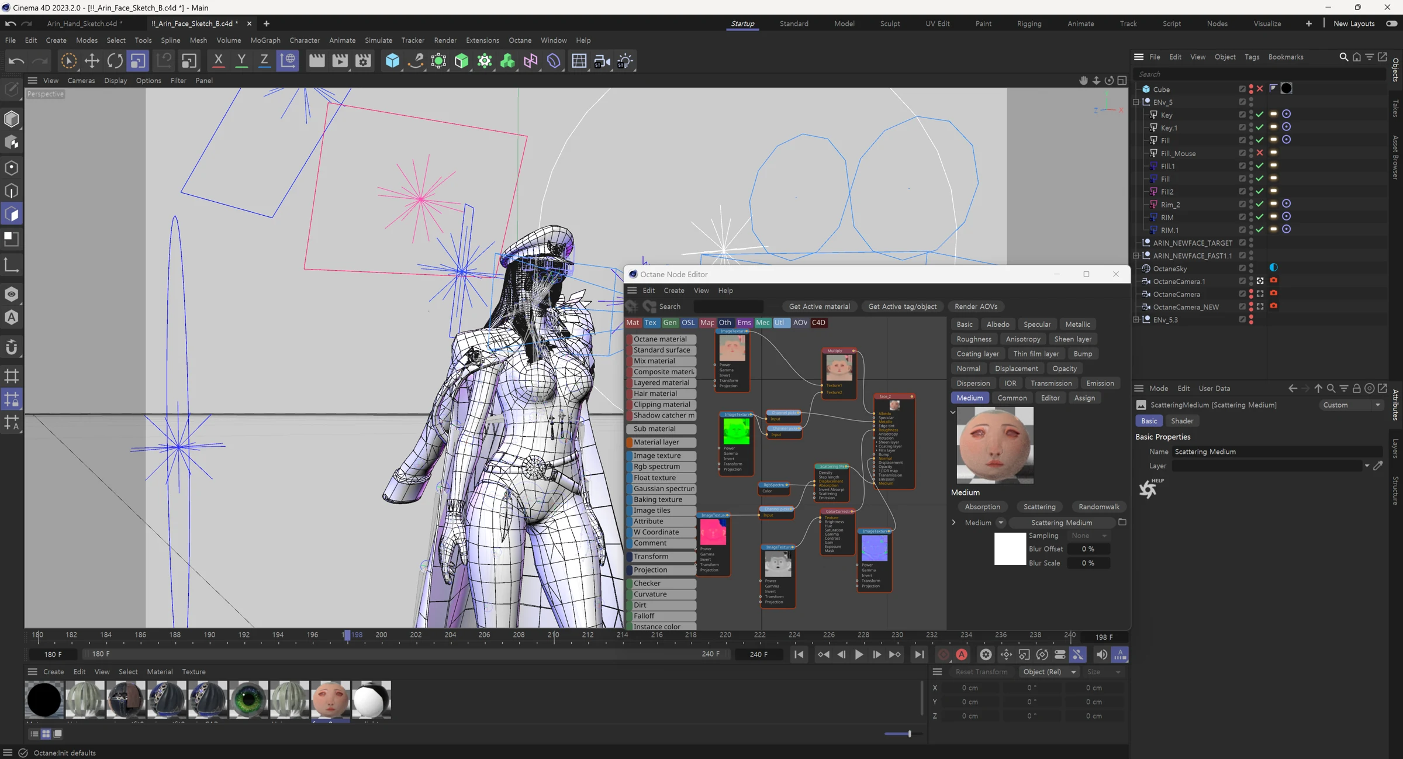Select the Scale tool in the toolbar
This screenshot has height=759, width=1403.
(138, 61)
